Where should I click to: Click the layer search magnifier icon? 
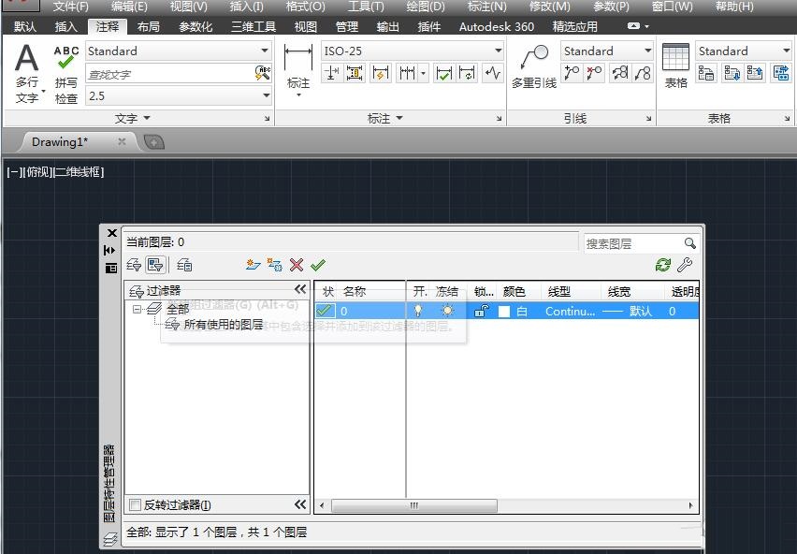point(689,243)
